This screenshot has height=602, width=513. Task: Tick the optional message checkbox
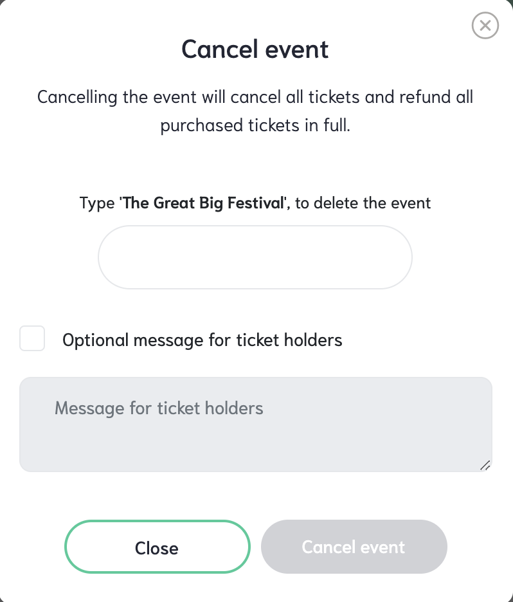pyautogui.click(x=32, y=338)
